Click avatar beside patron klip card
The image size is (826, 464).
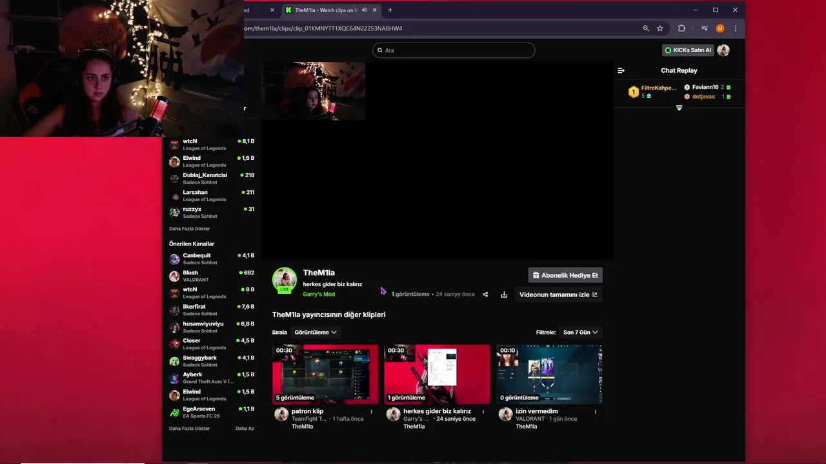281,414
